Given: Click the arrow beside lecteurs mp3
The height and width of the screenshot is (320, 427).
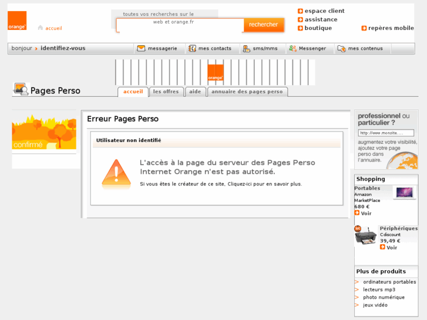Looking at the screenshot, I should [357, 289].
